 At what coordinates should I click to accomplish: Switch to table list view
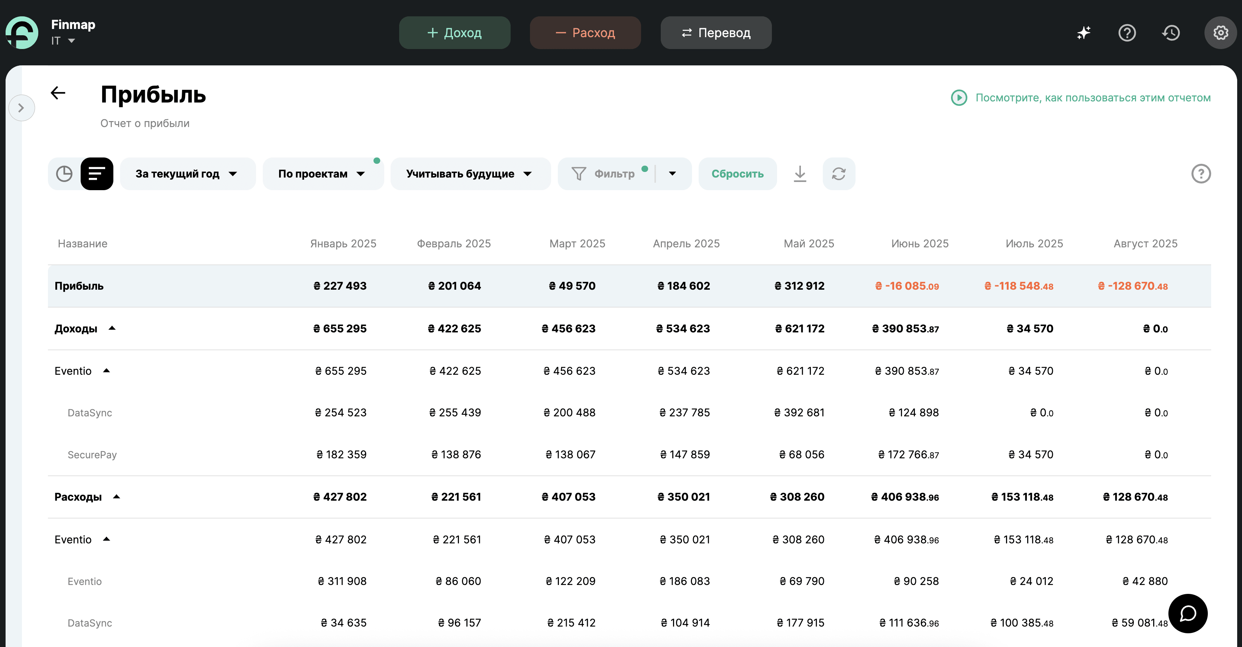pyautogui.click(x=96, y=173)
